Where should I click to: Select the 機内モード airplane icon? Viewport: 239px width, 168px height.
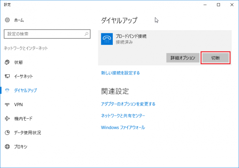(7, 119)
